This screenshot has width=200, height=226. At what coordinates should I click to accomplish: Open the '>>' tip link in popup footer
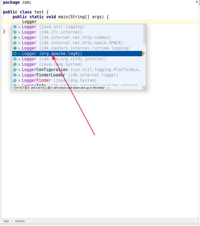(108, 88)
